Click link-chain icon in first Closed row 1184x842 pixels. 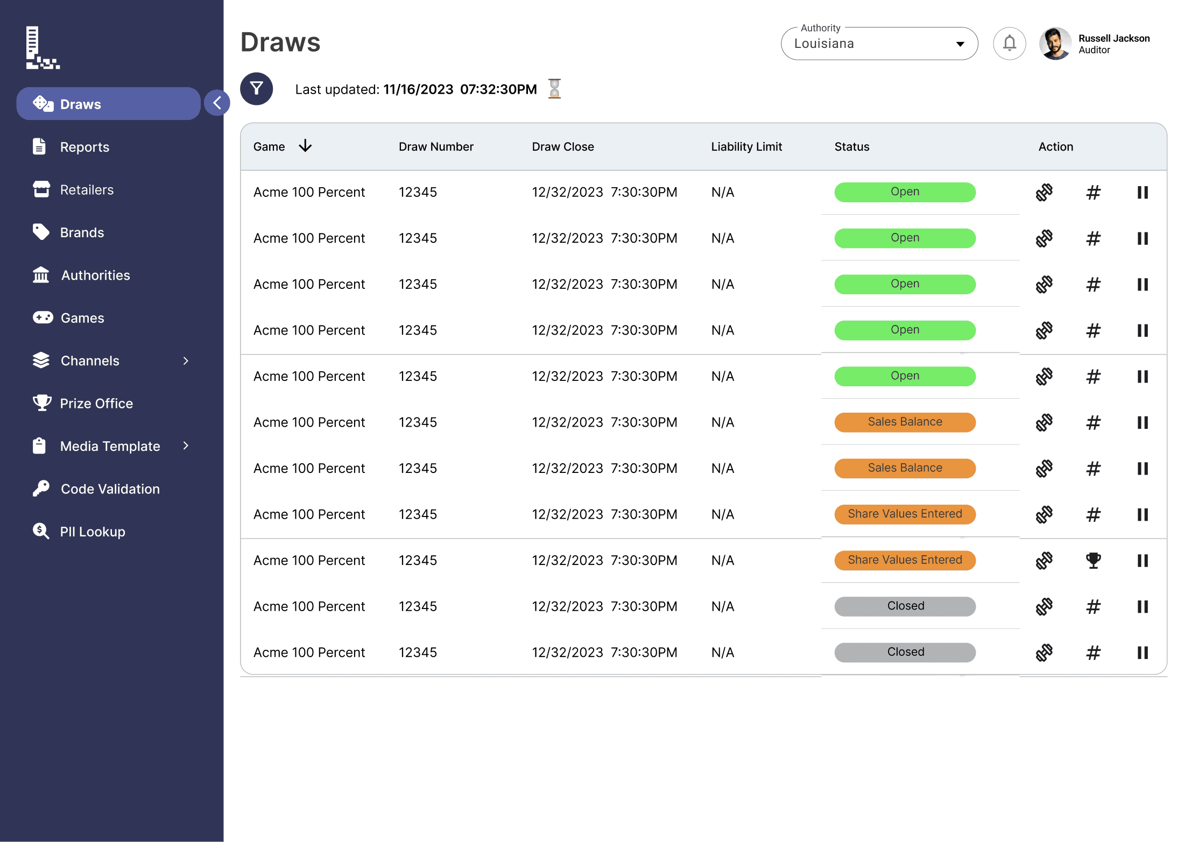(1044, 607)
